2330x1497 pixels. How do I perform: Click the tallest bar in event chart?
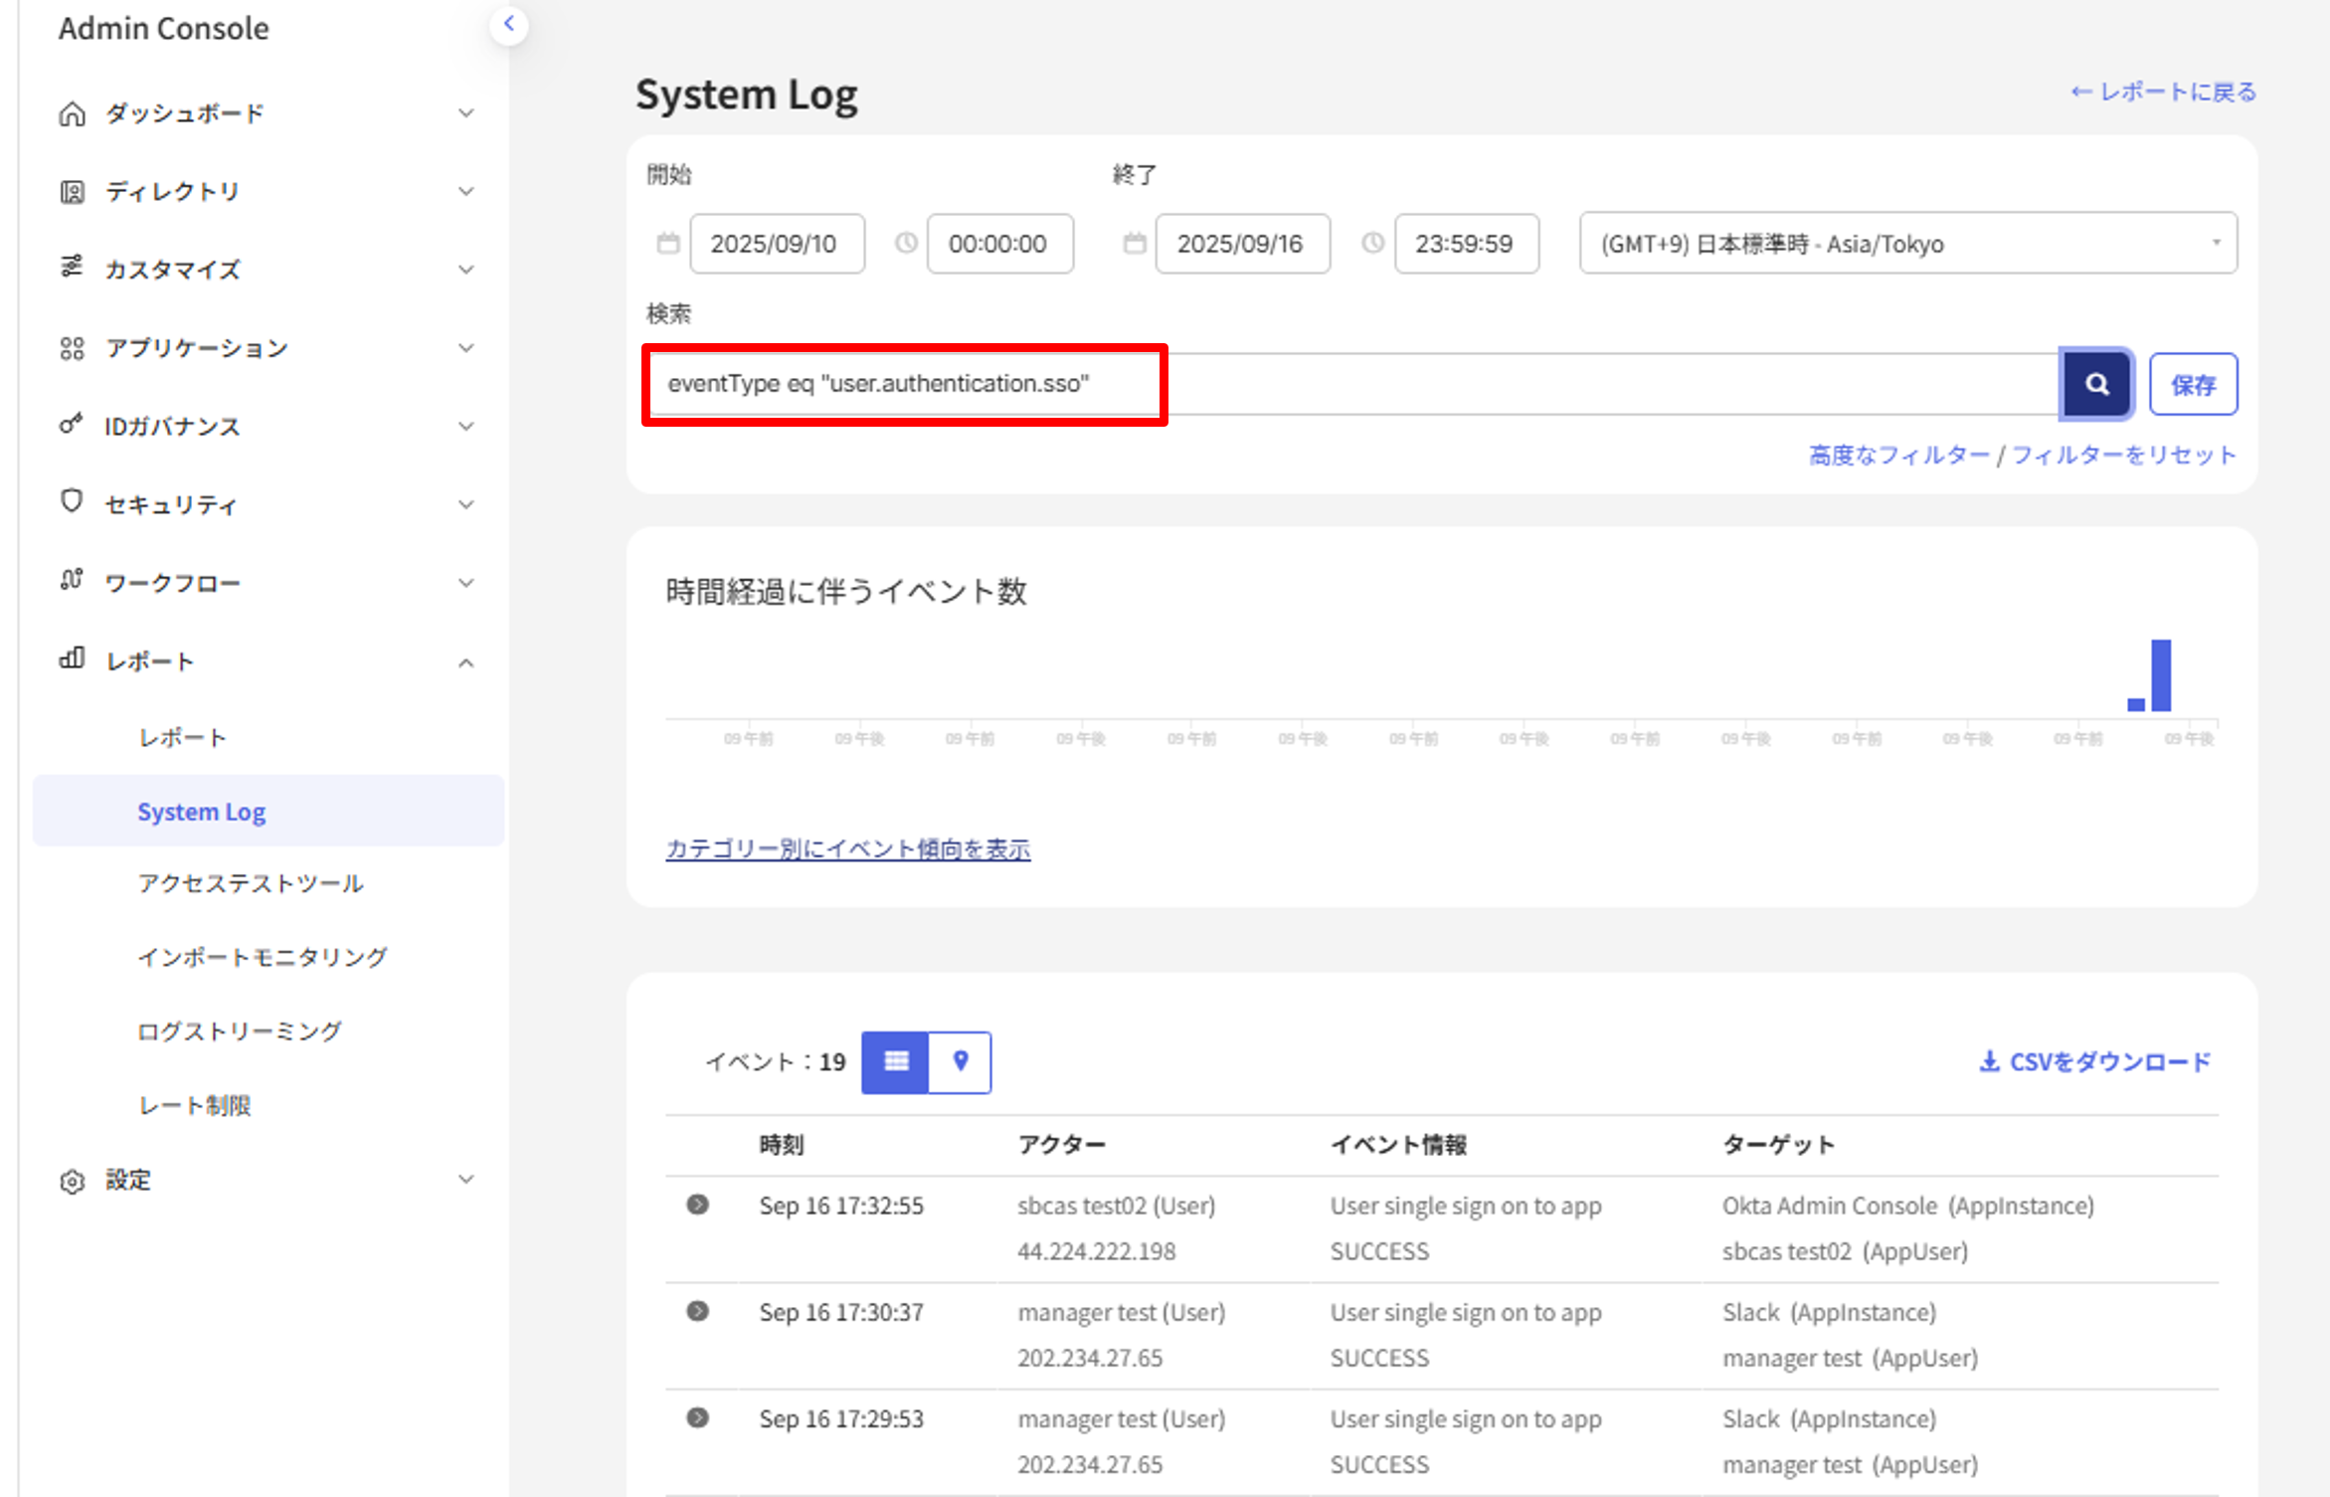point(2160,675)
